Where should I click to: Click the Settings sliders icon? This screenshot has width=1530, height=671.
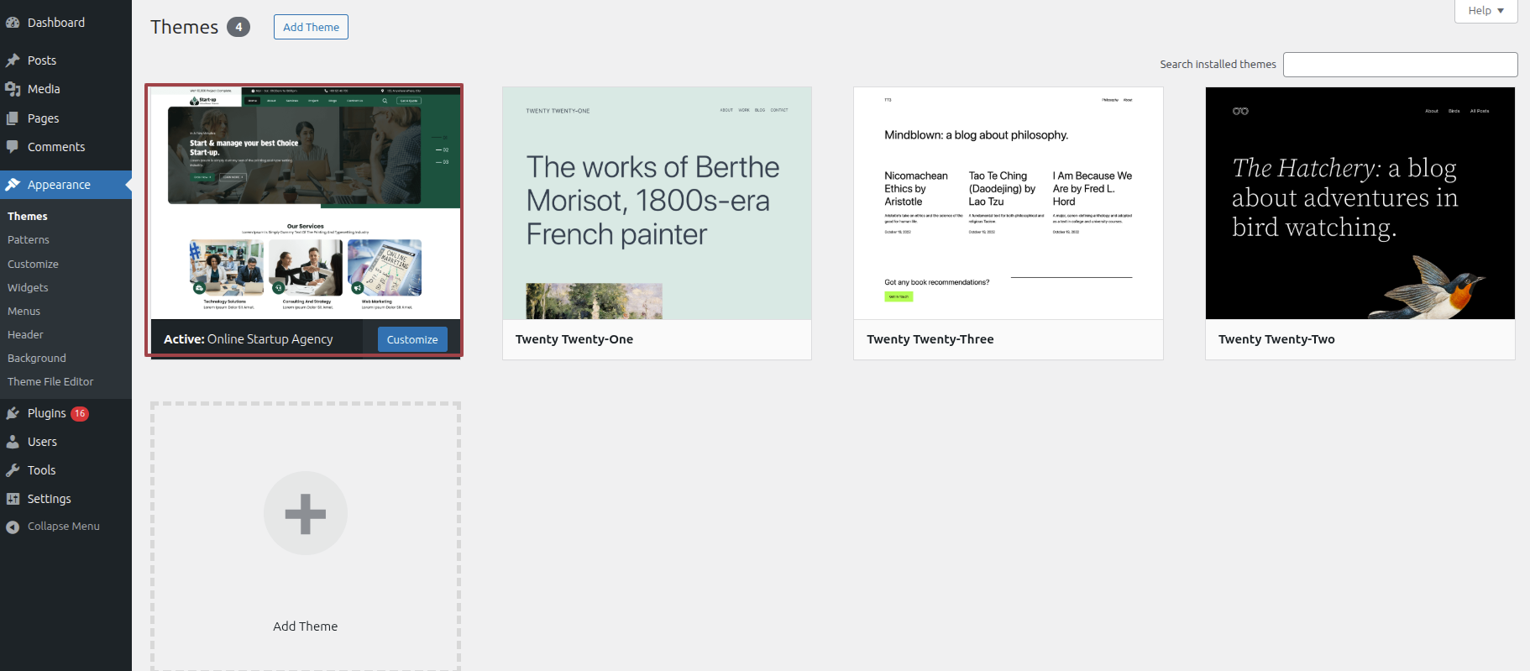click(13, 499)
